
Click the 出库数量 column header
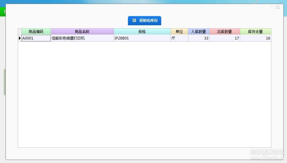tap(225, 32)
